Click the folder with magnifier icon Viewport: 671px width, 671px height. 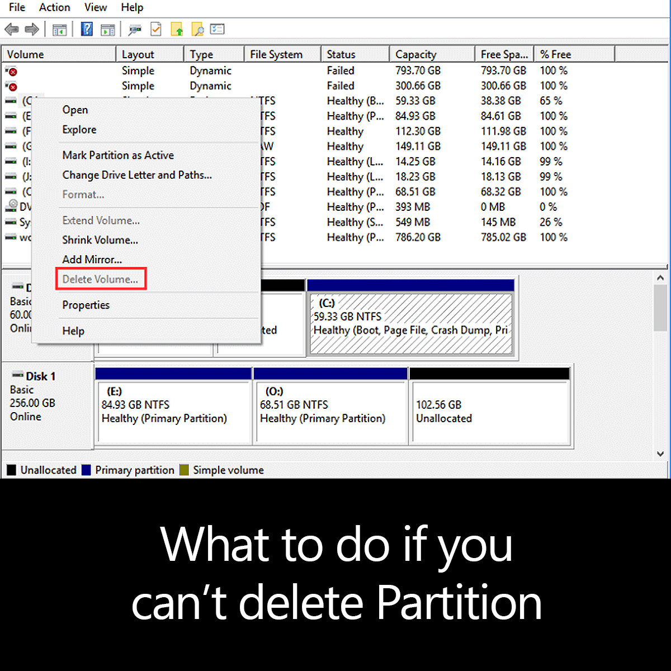[x=197, y=29]
